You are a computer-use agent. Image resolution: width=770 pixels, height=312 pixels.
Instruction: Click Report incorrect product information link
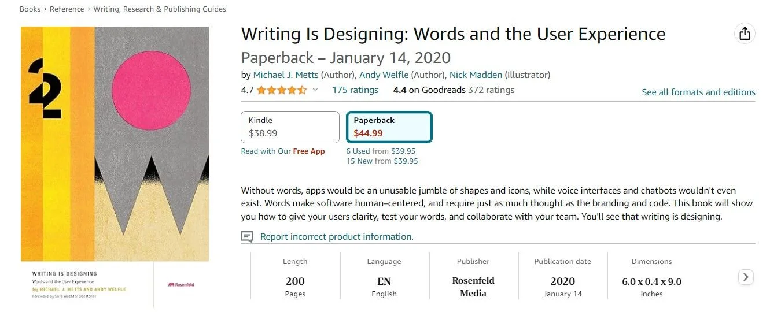[x=337, y=237]
